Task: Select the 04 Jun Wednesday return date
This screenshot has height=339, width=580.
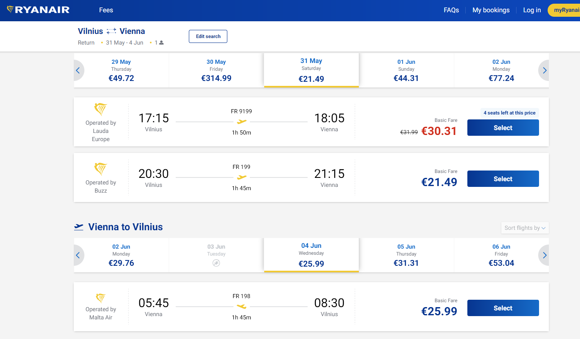Action: pyautogui.click(x=311, y=255)
